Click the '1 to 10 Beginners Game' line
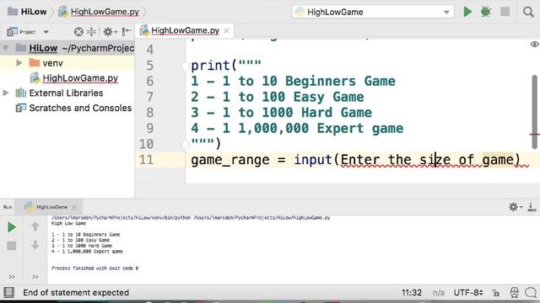This screenshot has width=540, height=303. pos(293,81)
